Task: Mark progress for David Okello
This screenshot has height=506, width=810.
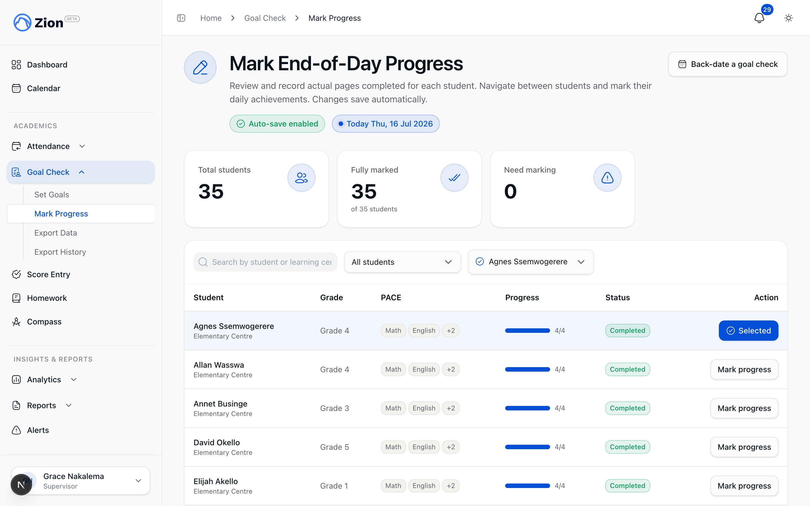Action: point(744,447)
